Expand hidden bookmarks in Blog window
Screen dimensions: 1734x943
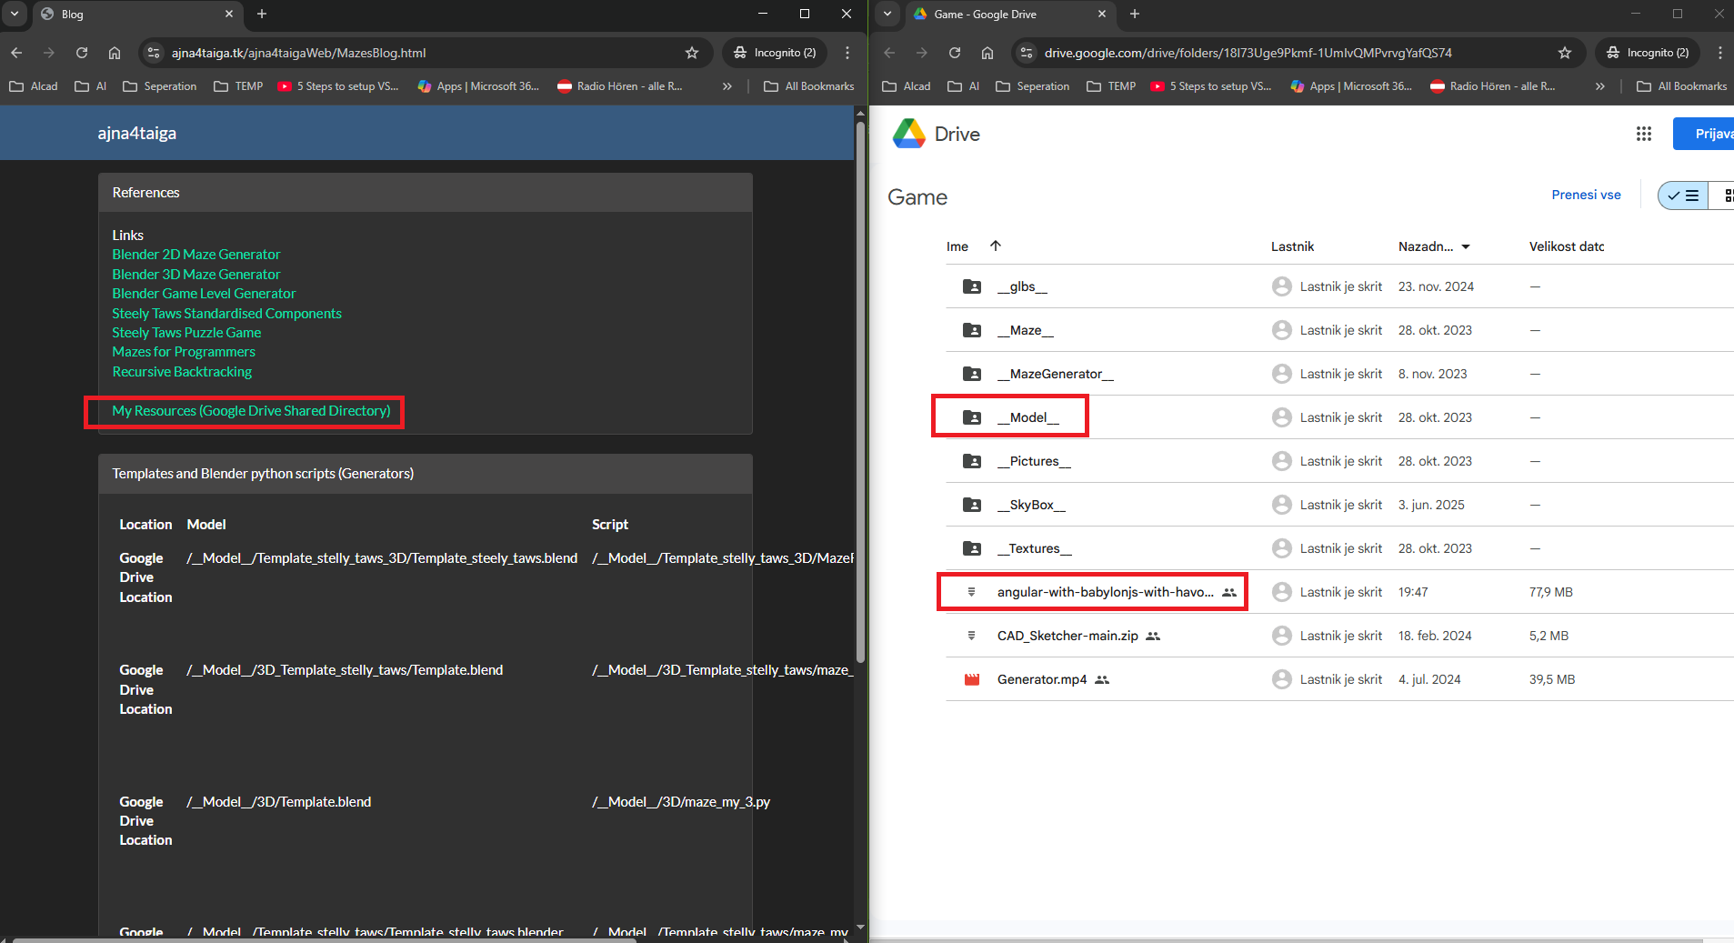[727, 86]
